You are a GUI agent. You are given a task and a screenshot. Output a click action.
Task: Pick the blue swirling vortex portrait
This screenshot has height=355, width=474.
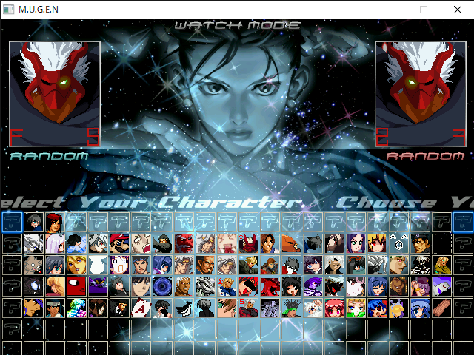[162, 286]
